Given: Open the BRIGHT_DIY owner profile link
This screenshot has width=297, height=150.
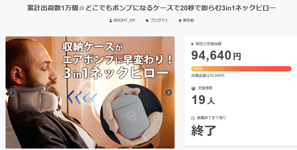Looking at the screenshot, I should point(124,21).
